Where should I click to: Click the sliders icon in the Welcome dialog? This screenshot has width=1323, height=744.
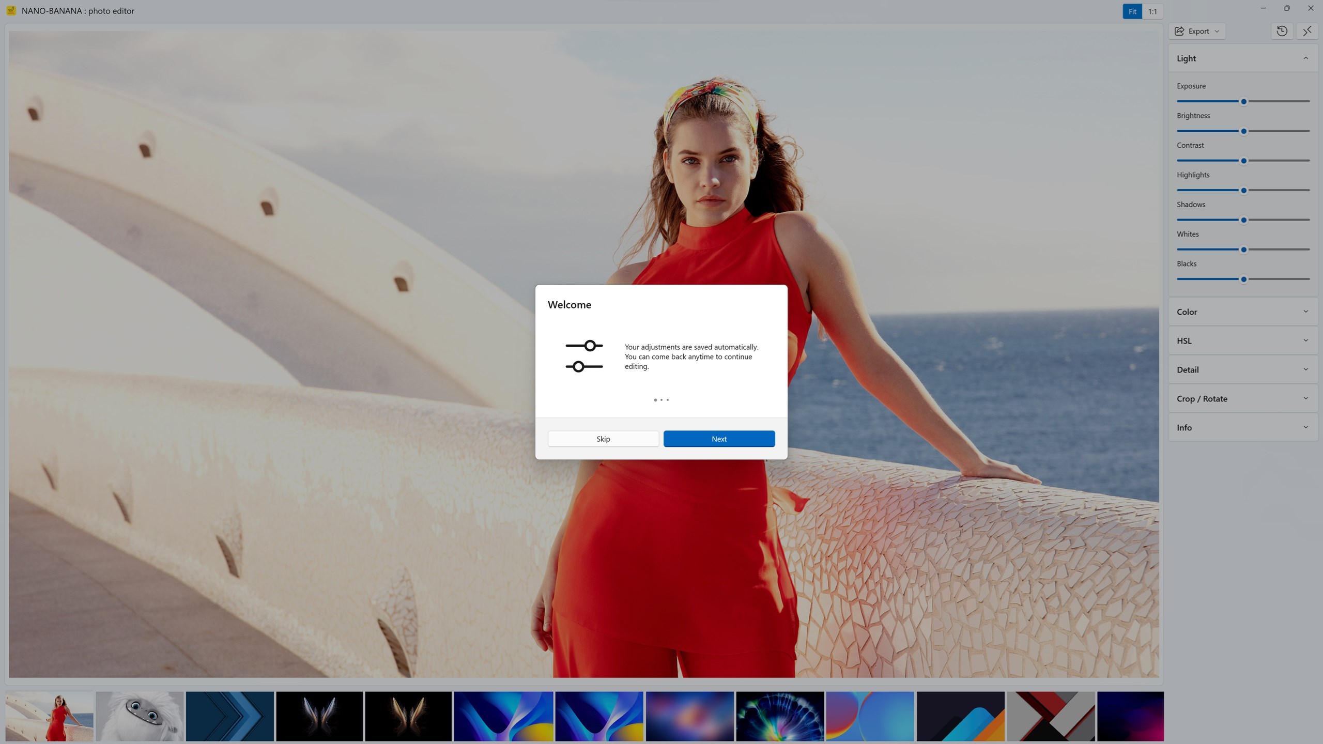click(x=584, y=356)
